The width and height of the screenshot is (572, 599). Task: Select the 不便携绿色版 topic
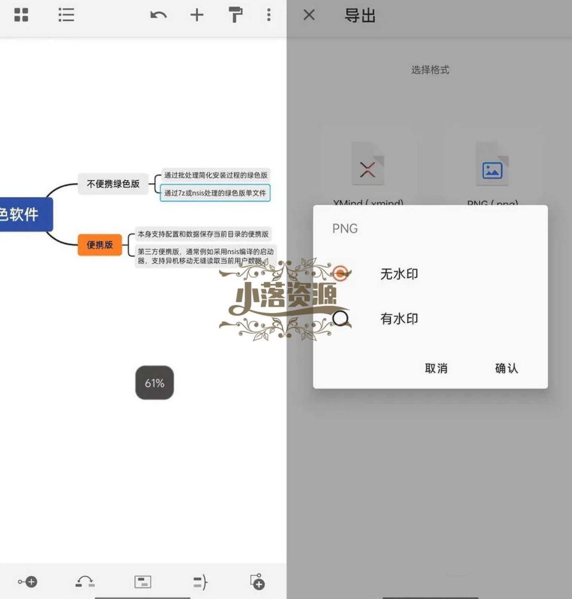113,184
